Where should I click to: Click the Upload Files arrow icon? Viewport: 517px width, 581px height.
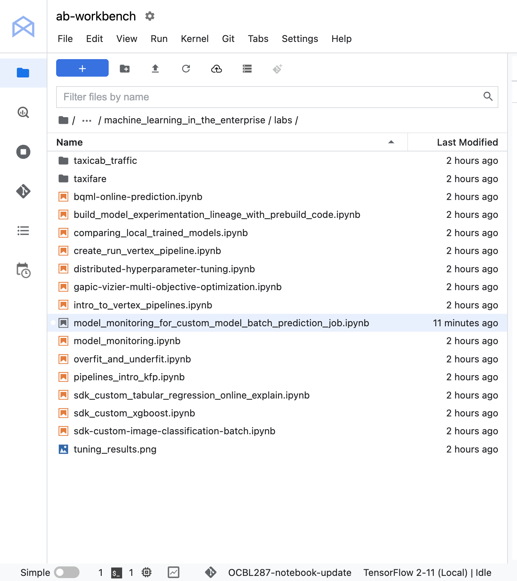pyautogui.click(x=155, y=69)
